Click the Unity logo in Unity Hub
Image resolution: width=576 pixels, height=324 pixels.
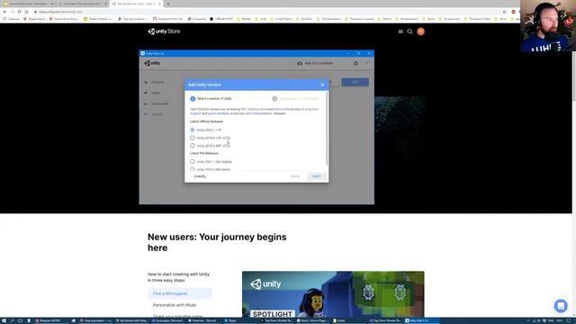[x=152, y=63]
